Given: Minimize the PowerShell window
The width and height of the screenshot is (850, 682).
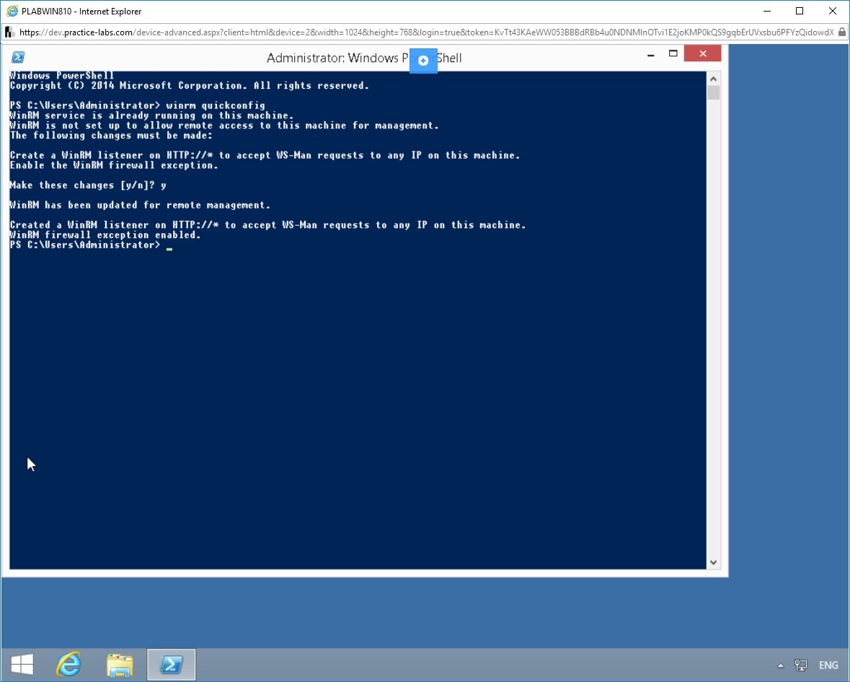Looking at the screenshot, I should pyautogui.click(x=650, y=54).
